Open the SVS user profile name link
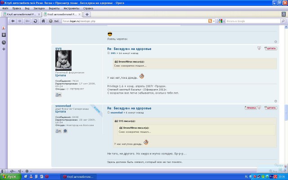This screenshot has width=288, height=180. tap(58, 49)
